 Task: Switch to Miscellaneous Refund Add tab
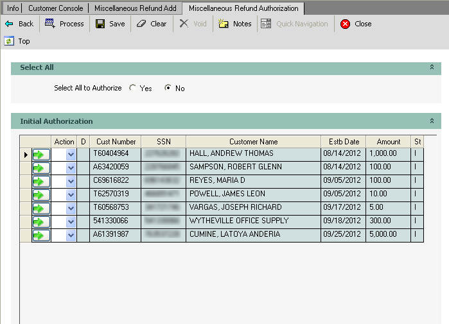(x=135, y=8)
